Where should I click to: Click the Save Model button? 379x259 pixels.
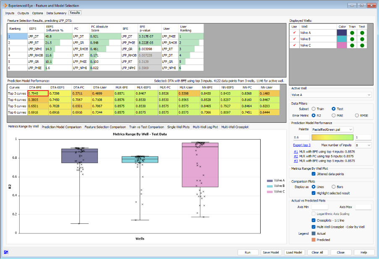271,252
